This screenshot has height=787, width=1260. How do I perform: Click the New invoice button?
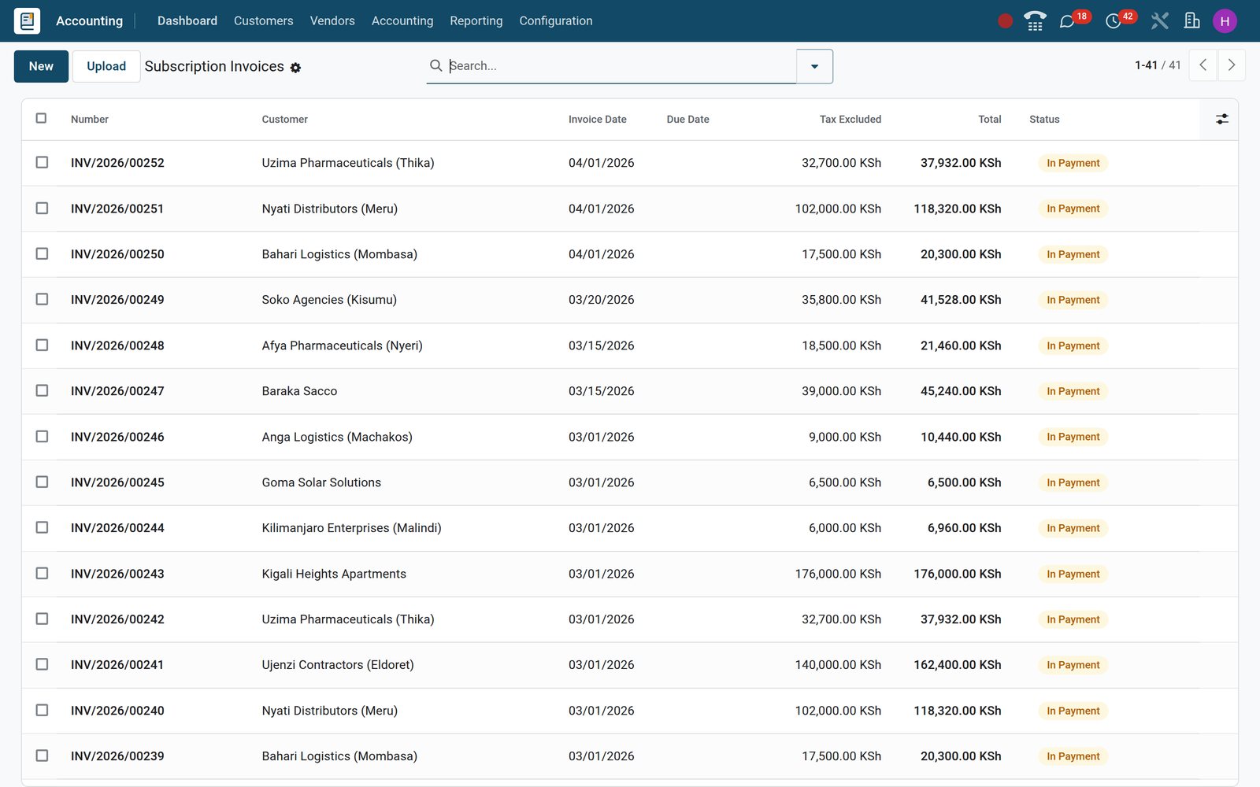point(41,66)
